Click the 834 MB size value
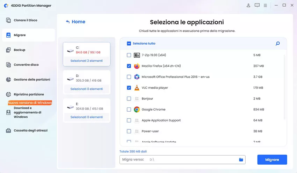The height and width of the screenshot is (173, 297). 259,110
